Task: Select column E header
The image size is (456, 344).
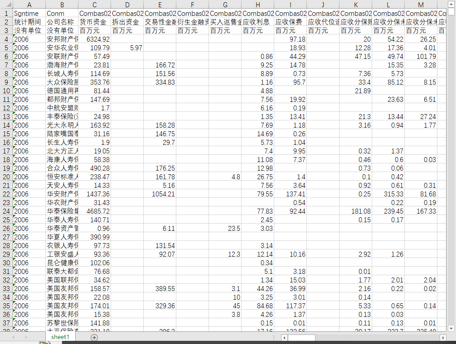Action: (x=160, y=5)
